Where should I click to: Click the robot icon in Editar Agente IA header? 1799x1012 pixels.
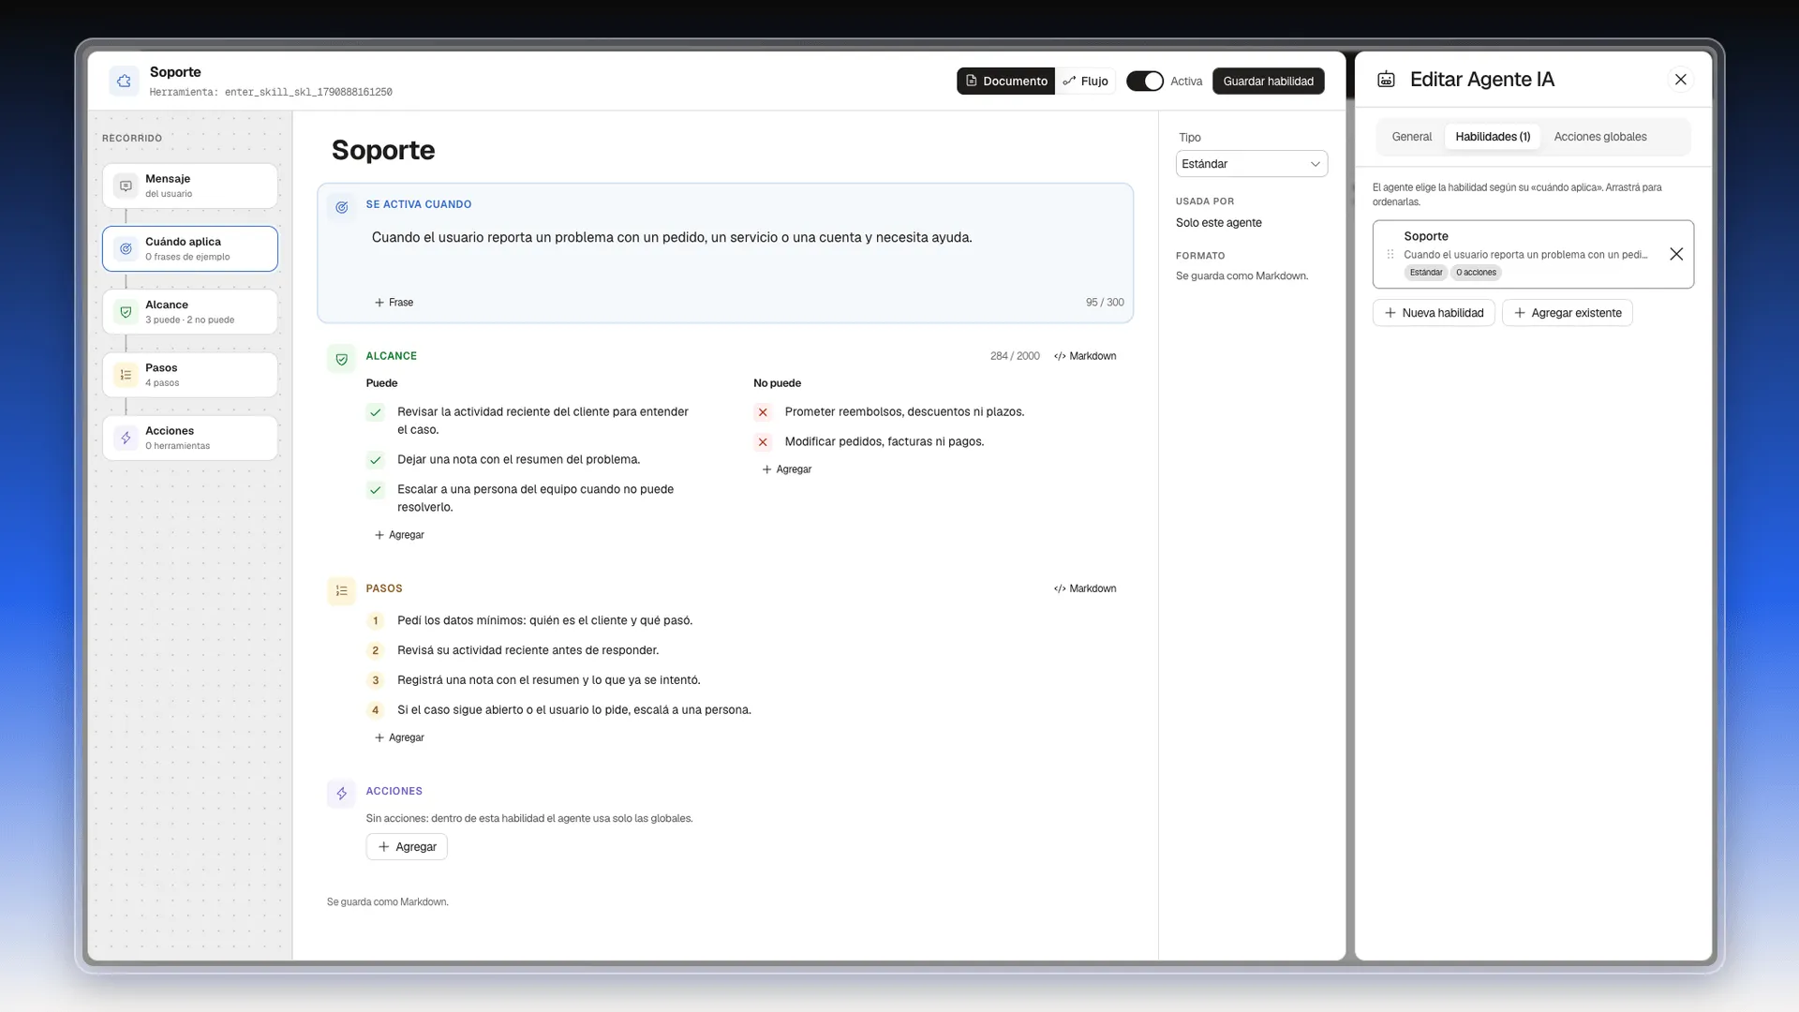pos(1386,80)
